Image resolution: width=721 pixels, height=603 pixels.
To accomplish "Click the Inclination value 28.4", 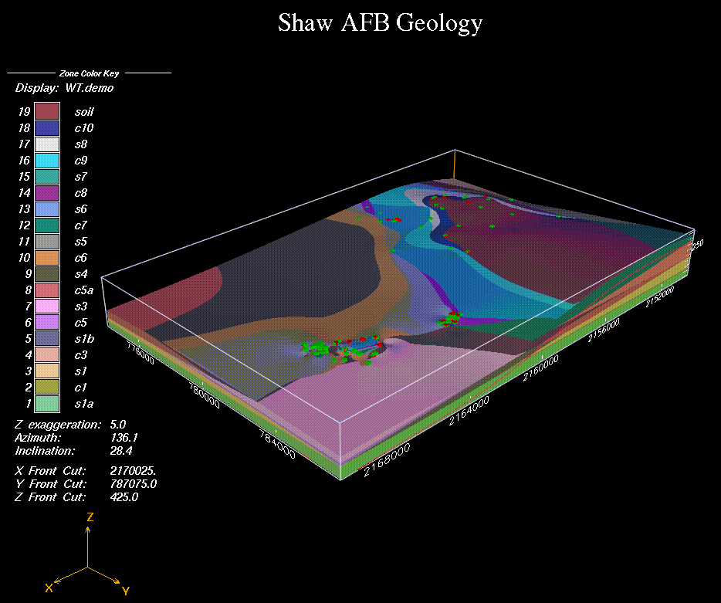I will click(x=121, y=450).
